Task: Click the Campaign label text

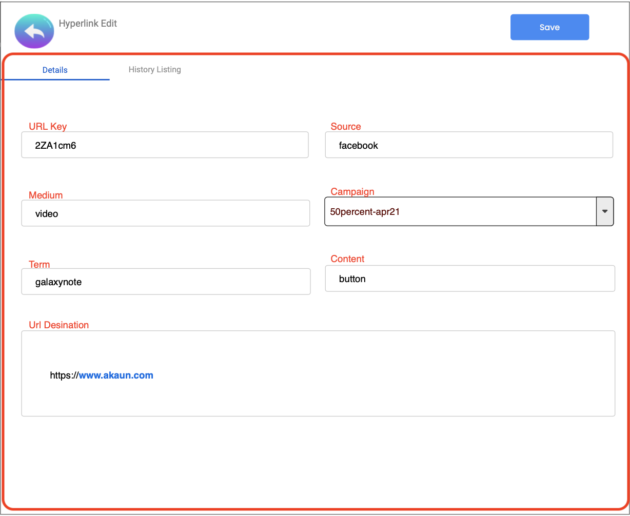Action: 352,191
